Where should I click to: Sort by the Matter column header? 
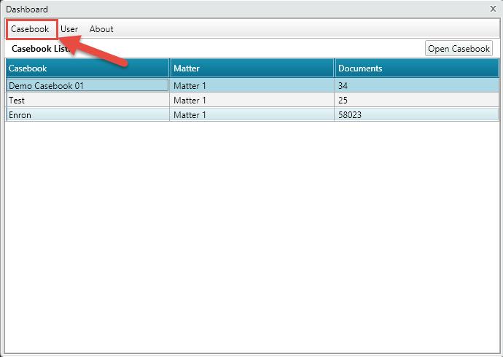pyautogui.click(x=252, y=68)
